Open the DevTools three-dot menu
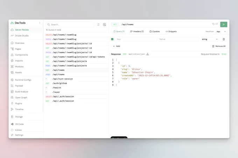Viewport: 238px width, 158px height. click(40, 23)
